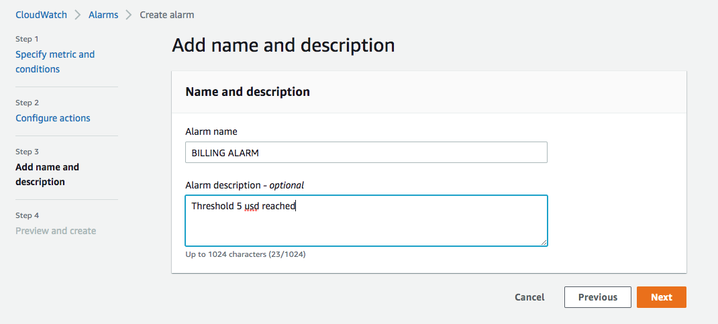This screenshot has width=718, height=324.
Task: Click the Create alarm breadcrumb text
Action: pos(167,14)
